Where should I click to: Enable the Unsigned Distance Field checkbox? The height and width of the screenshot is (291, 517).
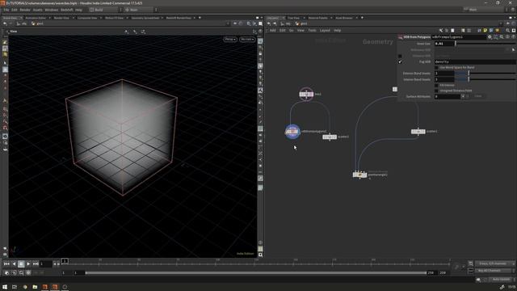click(x=436, y=91)
